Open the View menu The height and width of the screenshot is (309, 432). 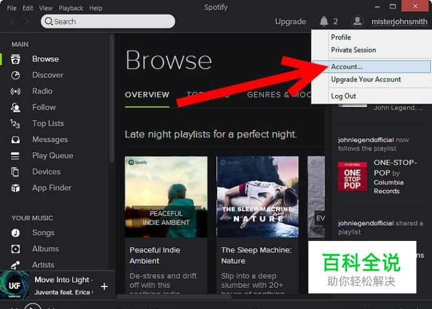(x=46, y=8)
